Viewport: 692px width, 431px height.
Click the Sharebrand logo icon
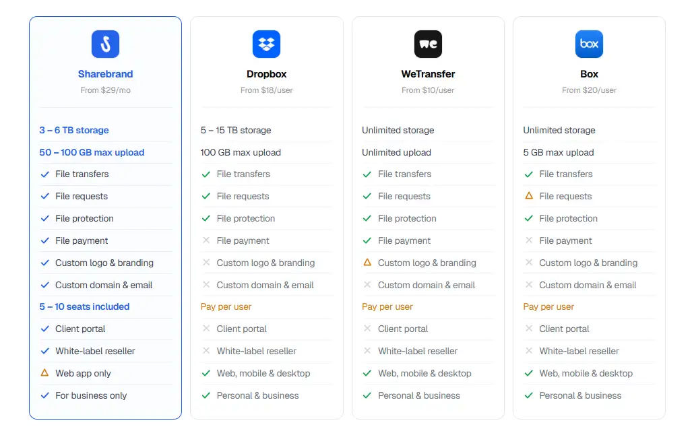point(105,44)
